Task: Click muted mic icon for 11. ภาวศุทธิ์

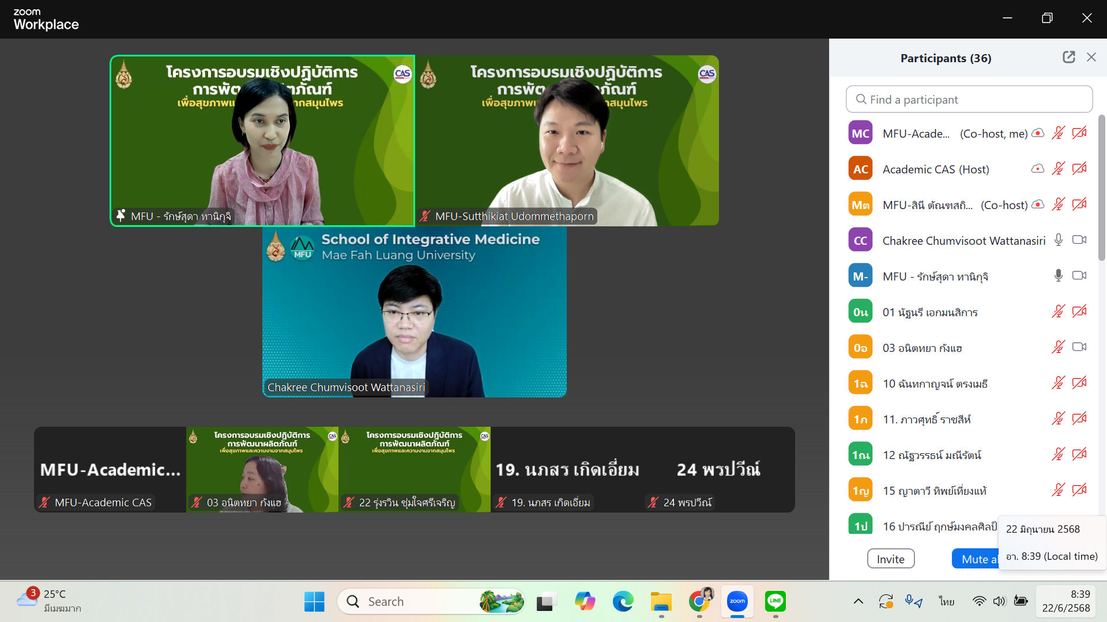Action: (x=1058, y=419)
